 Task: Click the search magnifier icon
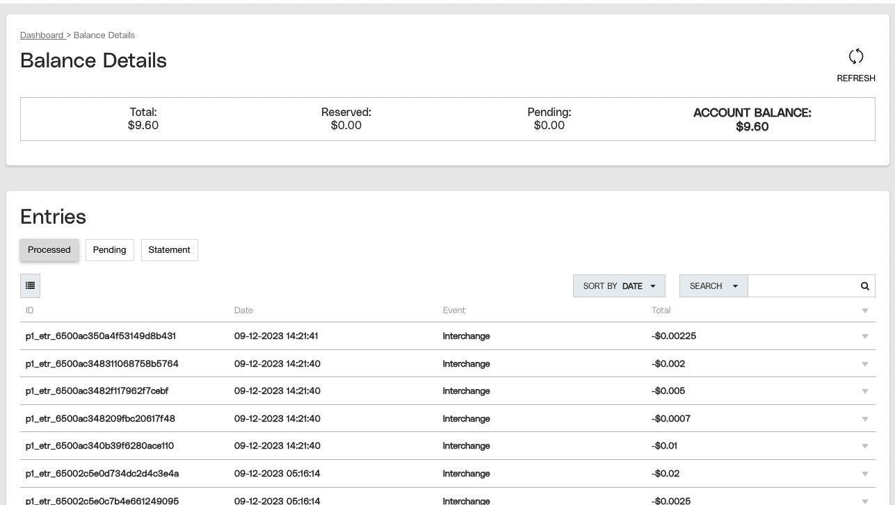click(864, 285)
